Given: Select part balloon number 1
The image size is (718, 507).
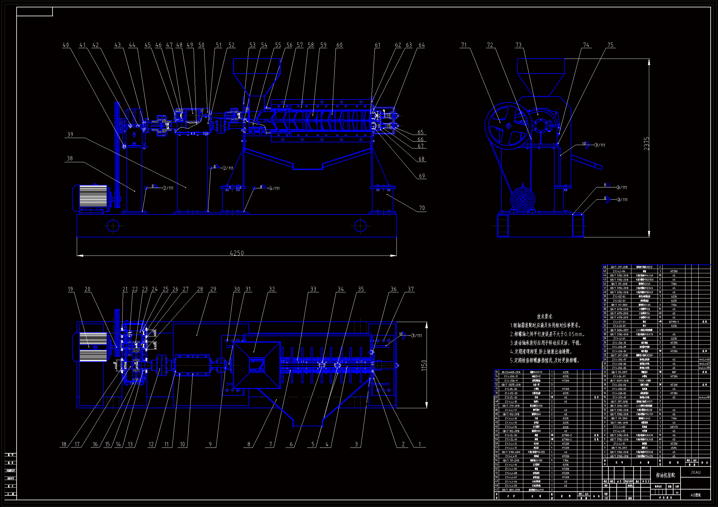Looking at the screenshot, I should pos(419,444).
